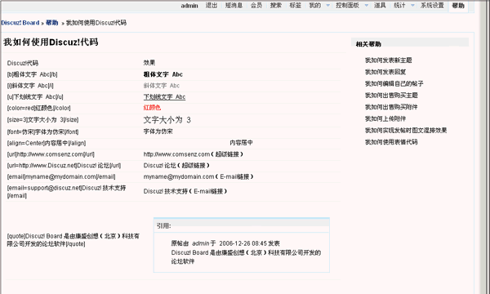Click the bold 粗体文字 Abc sample
The width and height of the screenshot is (490, 294).
(x=163, y=74)
